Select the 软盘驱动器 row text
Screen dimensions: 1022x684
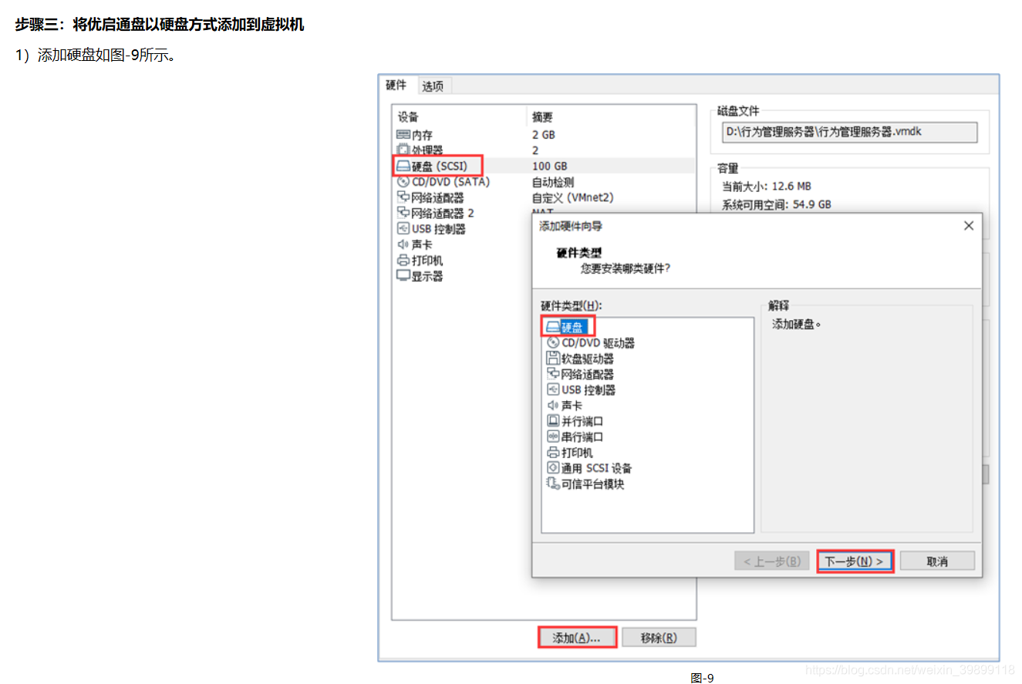click(588, 359)
